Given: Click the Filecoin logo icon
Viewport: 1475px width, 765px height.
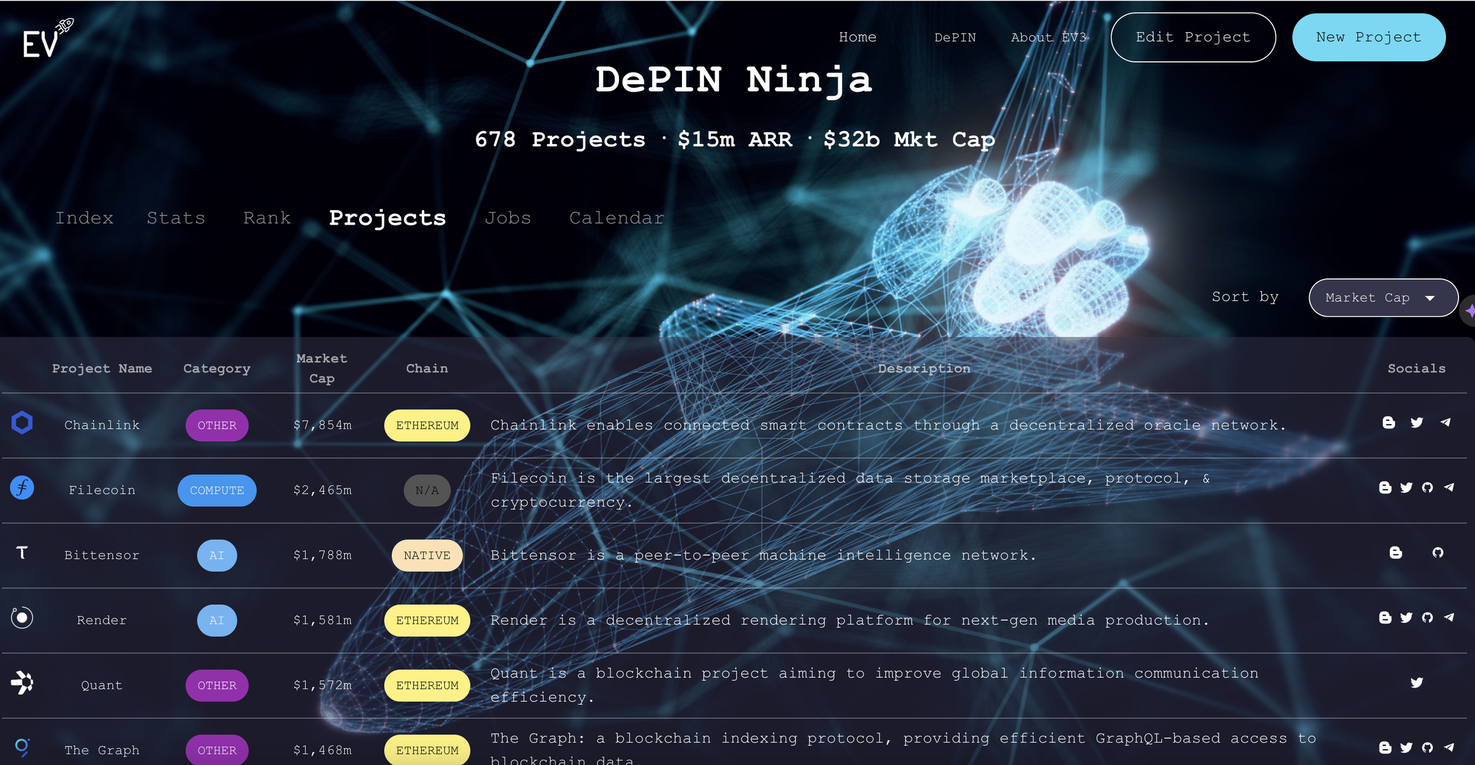Looking at the screenshot, I should [22, 488].
